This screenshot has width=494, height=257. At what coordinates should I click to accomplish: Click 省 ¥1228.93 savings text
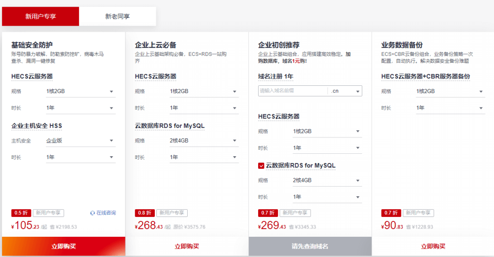coord(419,227)
